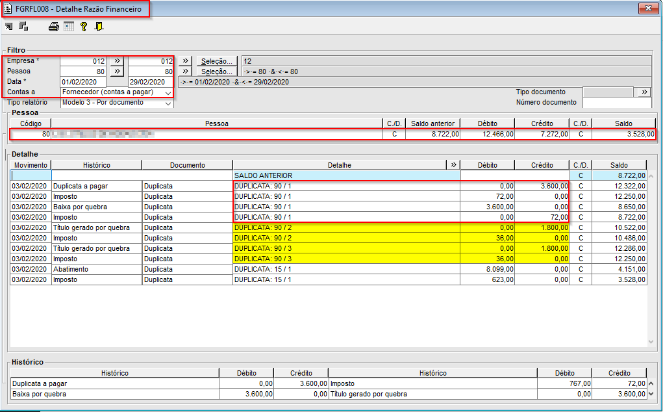
Task: Click the Histórico column header in the Detalhe grid
Action: pyautogui.click(x=96, y=165)
